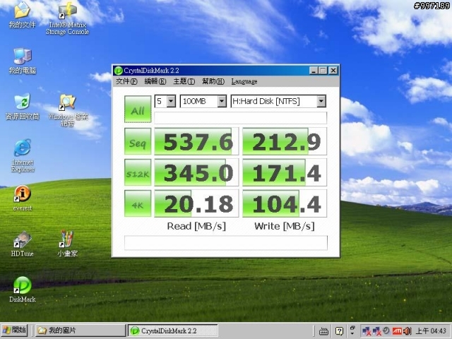This screenshot has height=339, width=452.
Task: Select the everest desktop shortcut
Action: pyautogui.click(x=23, y=198)
